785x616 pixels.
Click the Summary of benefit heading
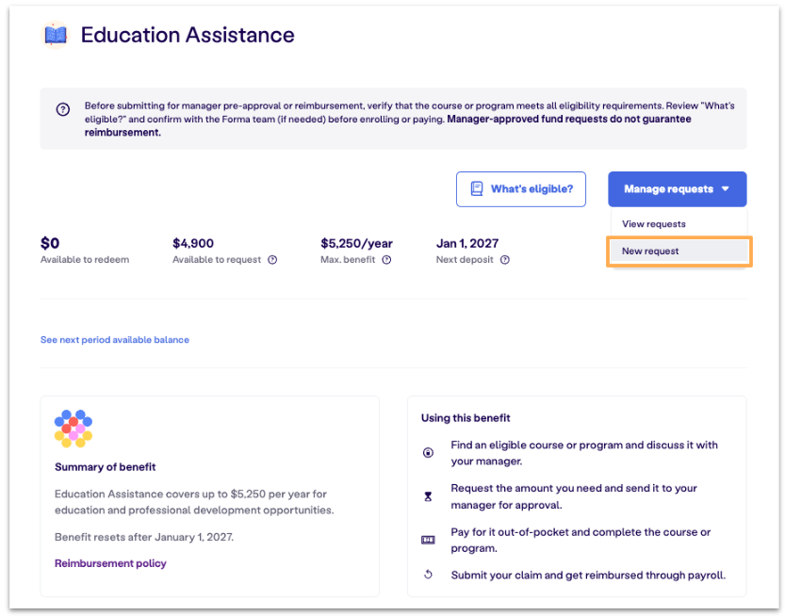106,467
